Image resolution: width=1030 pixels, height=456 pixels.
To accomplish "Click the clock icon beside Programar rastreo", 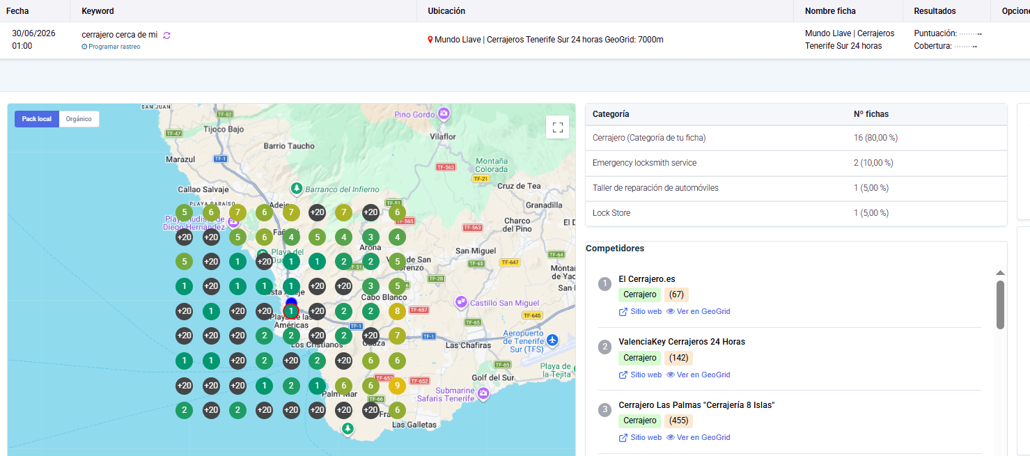I will (x=84, y=47).
